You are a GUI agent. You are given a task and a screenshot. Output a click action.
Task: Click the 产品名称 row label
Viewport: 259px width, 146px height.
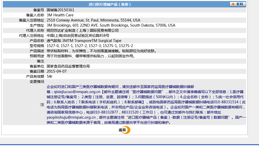coord(37,41)
